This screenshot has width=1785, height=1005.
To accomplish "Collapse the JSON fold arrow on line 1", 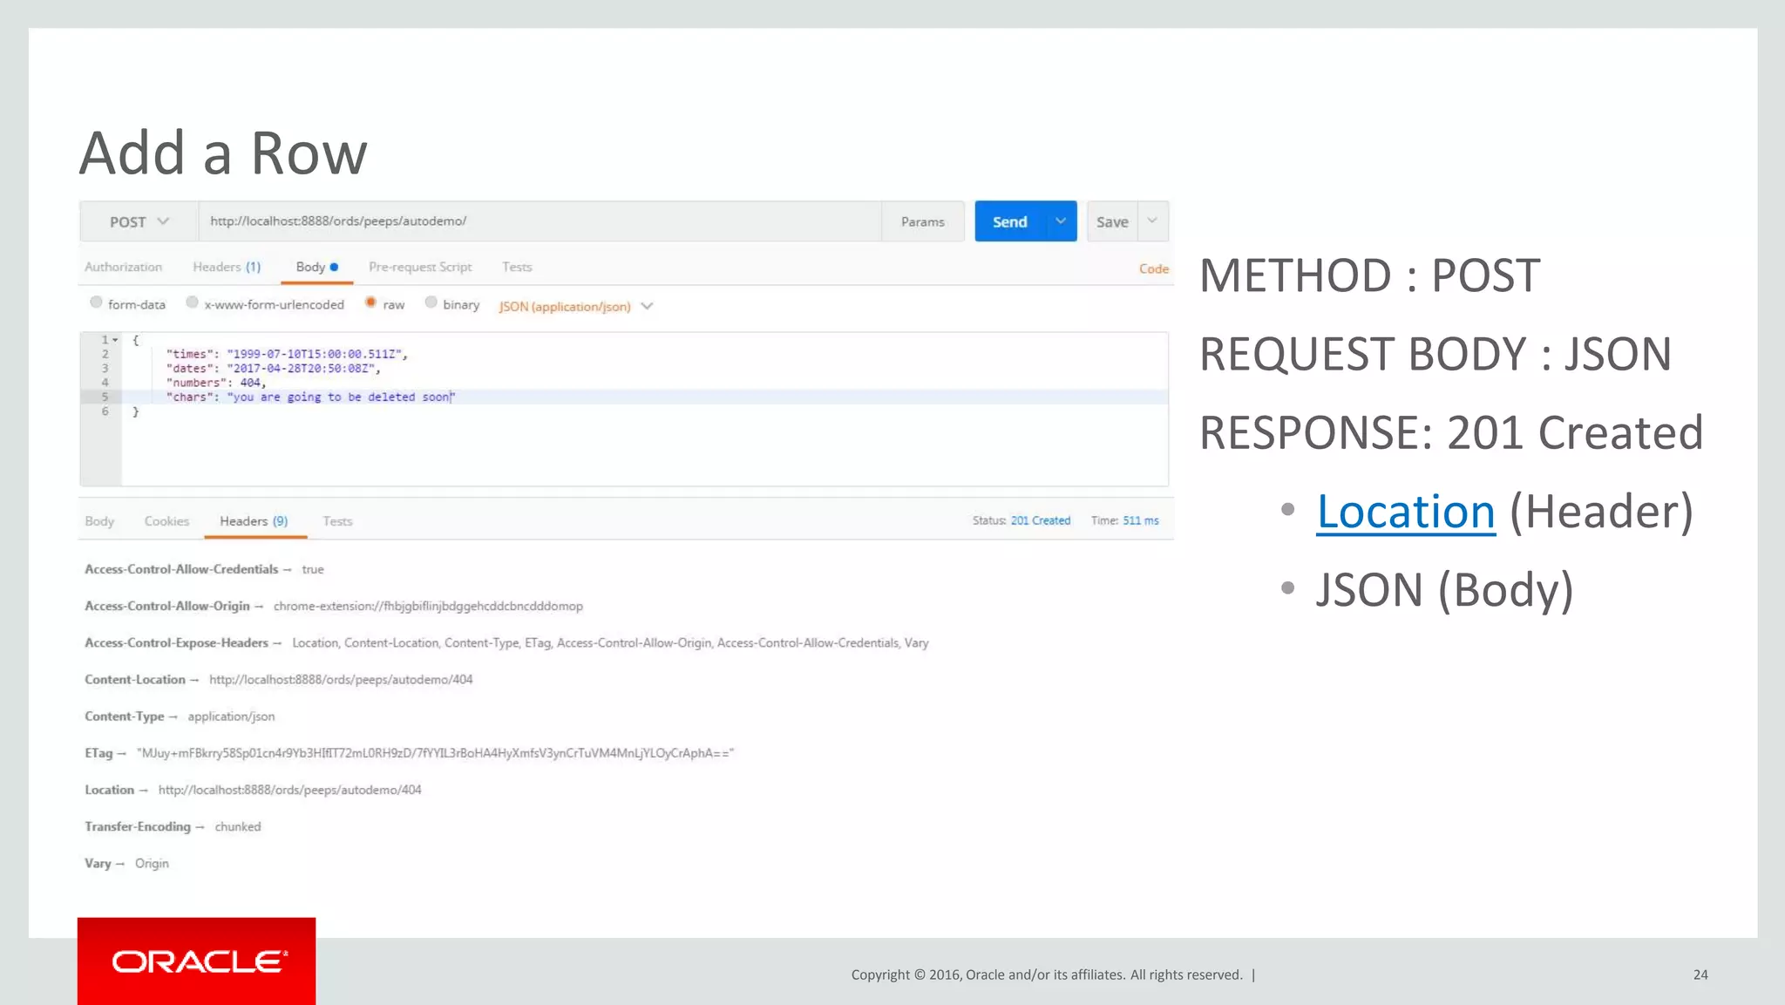I will (x=115, y=340).
